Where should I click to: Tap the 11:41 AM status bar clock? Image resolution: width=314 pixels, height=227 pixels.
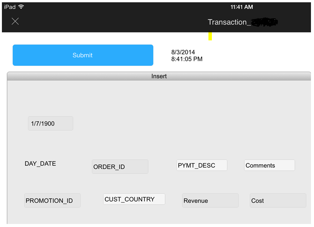pos(242,7)
